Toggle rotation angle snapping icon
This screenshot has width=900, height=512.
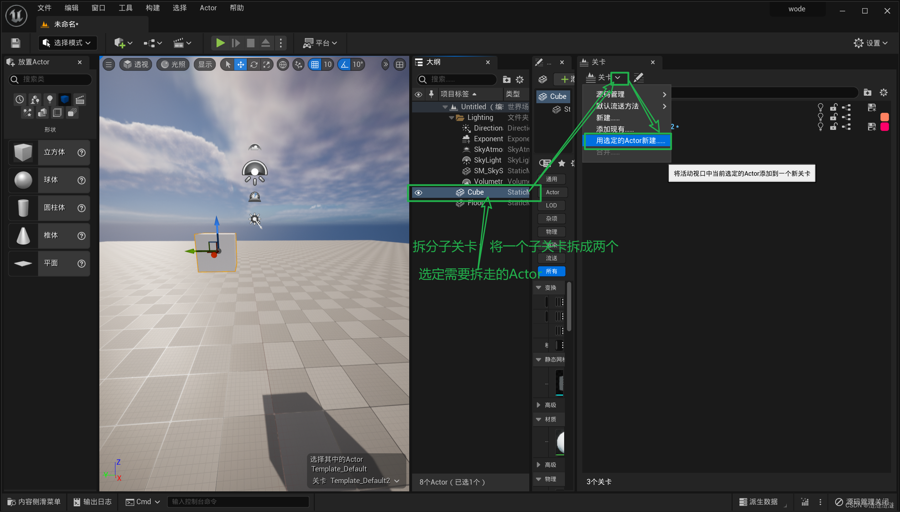(344, 64)
